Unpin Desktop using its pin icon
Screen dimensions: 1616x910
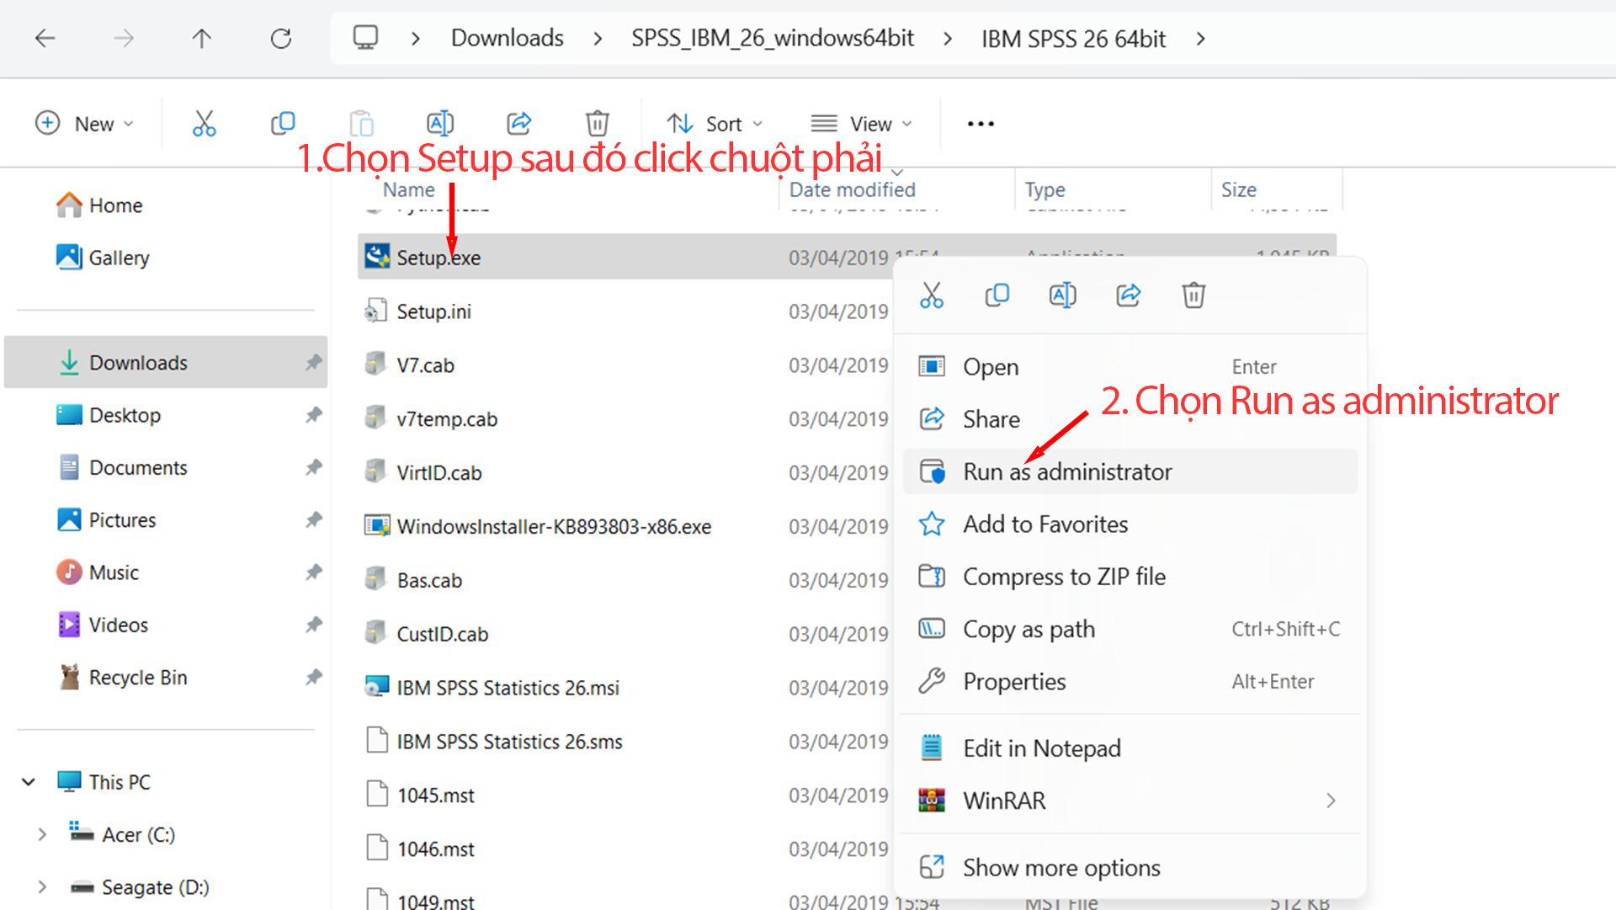(313, 415)
